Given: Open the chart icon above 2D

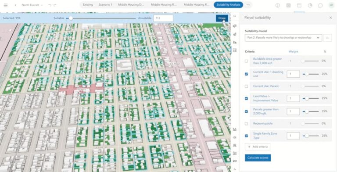Looking at the screenshot, I should pyautogui.click(x=235, y=153).
